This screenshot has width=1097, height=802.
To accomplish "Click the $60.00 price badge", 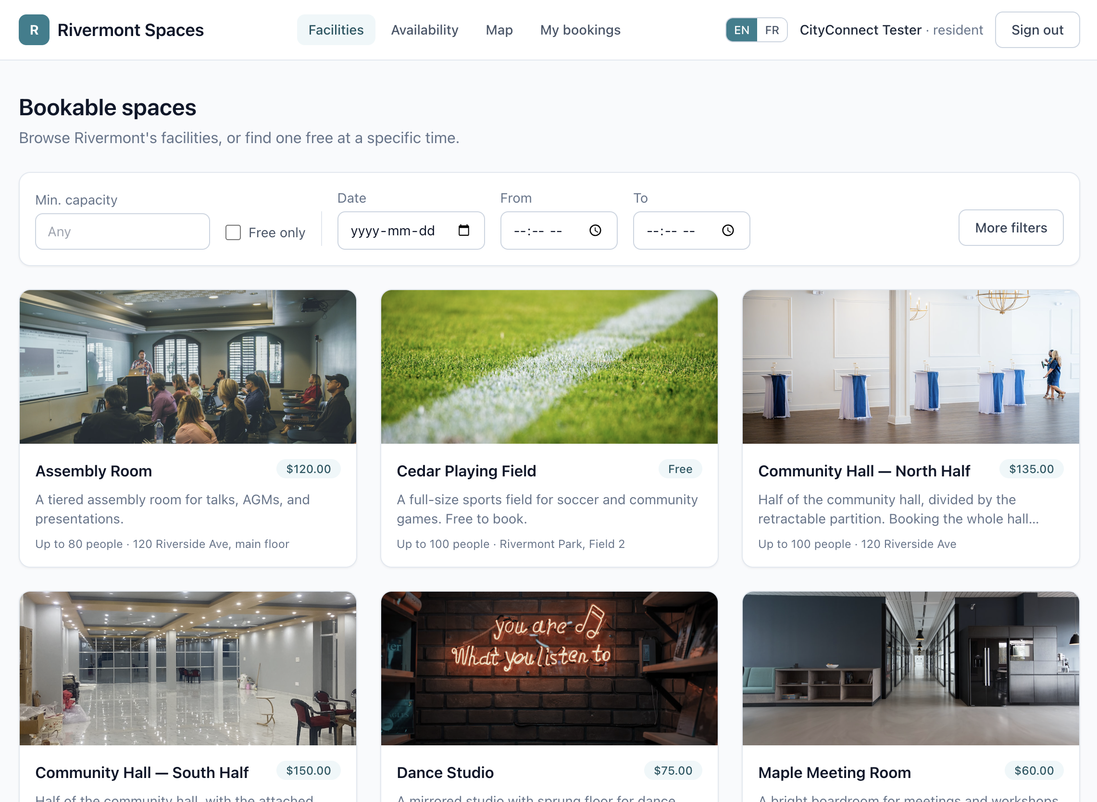I will (x=1034, y=770).
